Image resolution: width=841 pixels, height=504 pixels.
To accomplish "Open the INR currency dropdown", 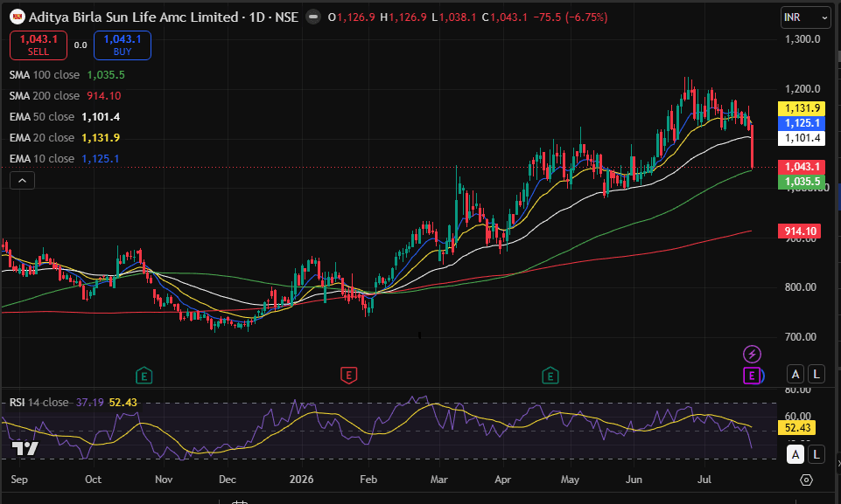I will [x=806, y=17].
